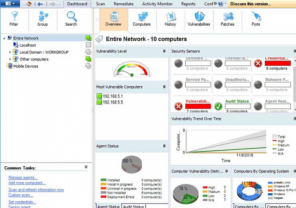This screenshot has width=296, height=208.
Task: Open the Ports view icon
Action: coord(256,18)
